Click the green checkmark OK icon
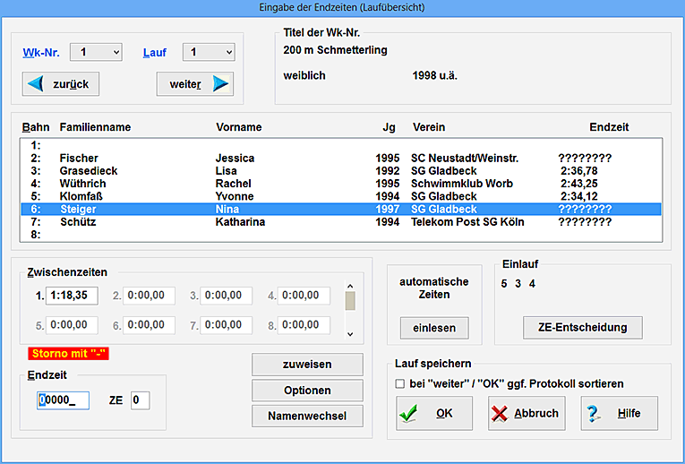685x464 pixels. point(409,414)
